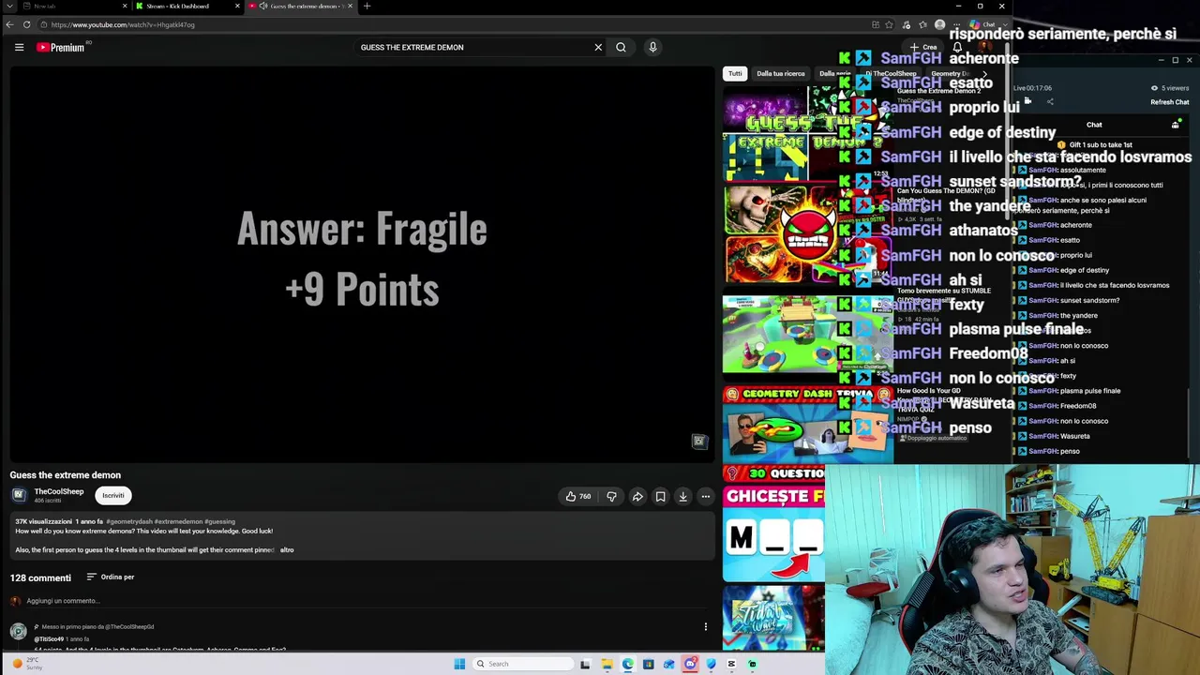1200x675 pixels.
Task: Download the video with the download icon
Action: (682, 496)
